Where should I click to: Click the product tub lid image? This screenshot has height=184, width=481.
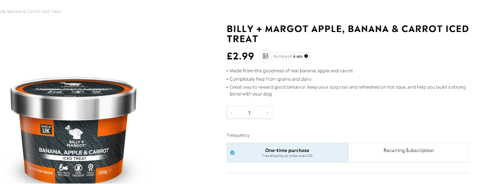(x=73, y=96)
